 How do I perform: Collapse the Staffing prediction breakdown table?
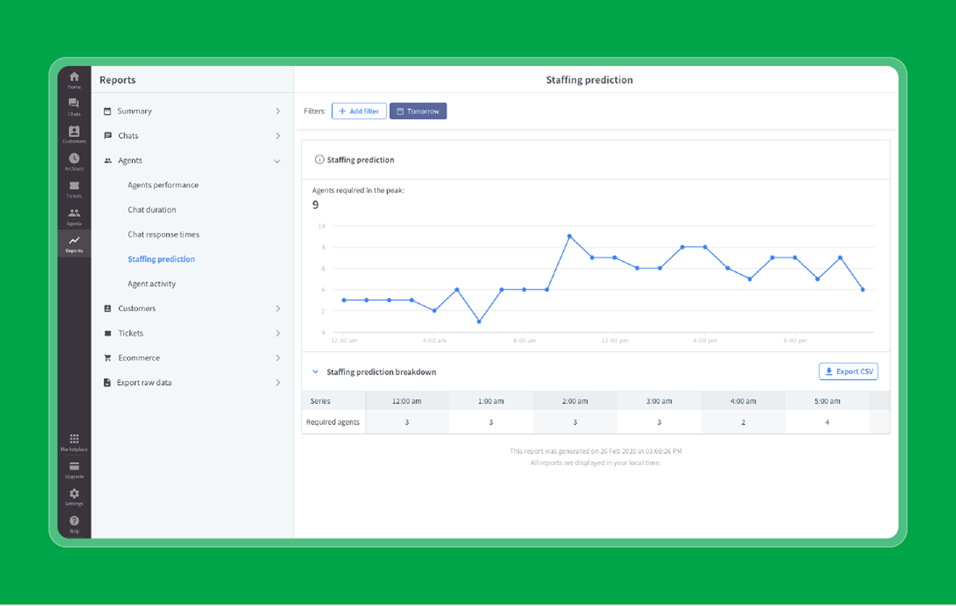(x=316, y=372)
